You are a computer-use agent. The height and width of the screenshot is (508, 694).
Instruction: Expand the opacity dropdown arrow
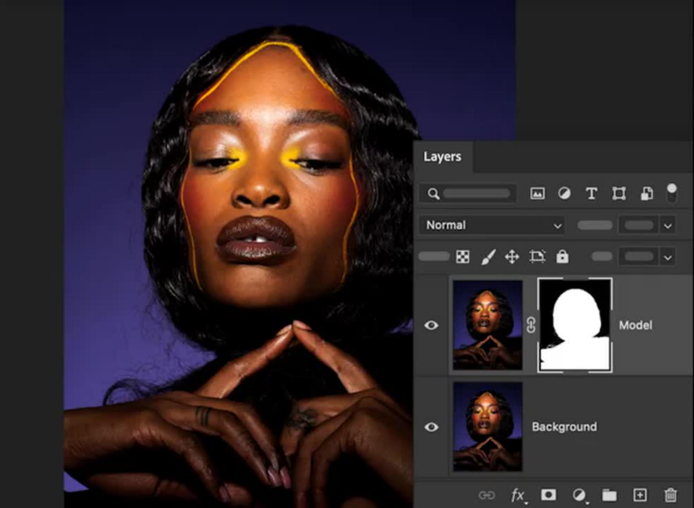pyautogui.click(x=668, y=226)
